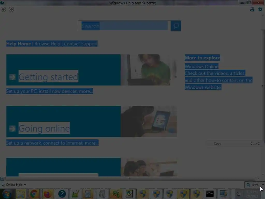Open the Getting started topic
Screen dimensions: 265x199
[x=48, y=76]
